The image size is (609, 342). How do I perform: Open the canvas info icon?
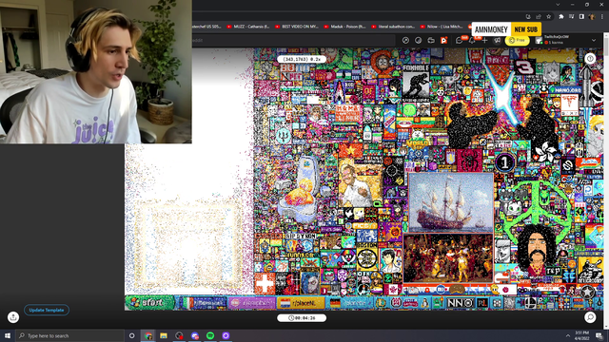pyautogui.click(x=590, y=59)
